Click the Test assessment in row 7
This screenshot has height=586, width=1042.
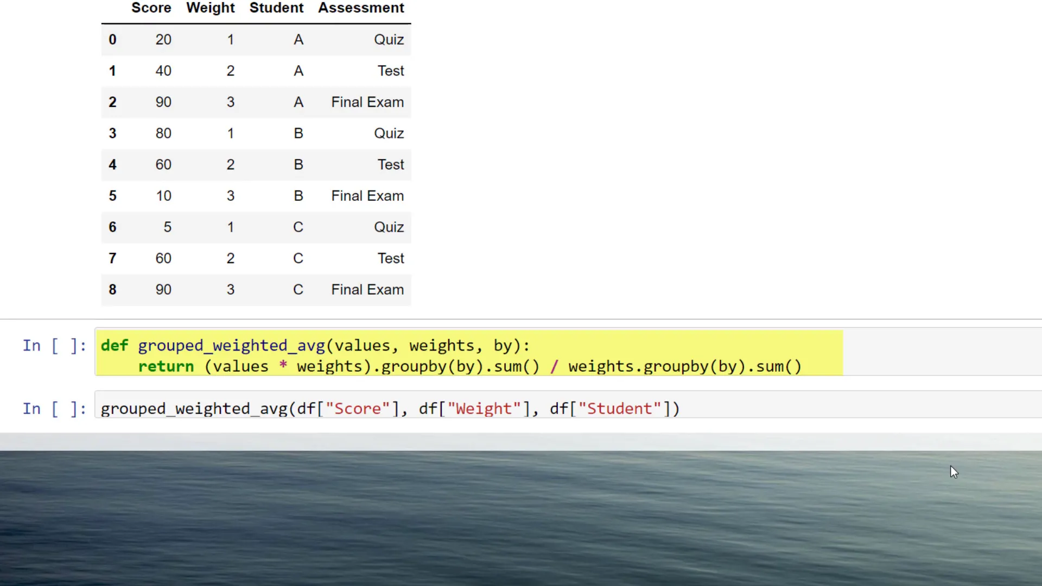point(390,258)
